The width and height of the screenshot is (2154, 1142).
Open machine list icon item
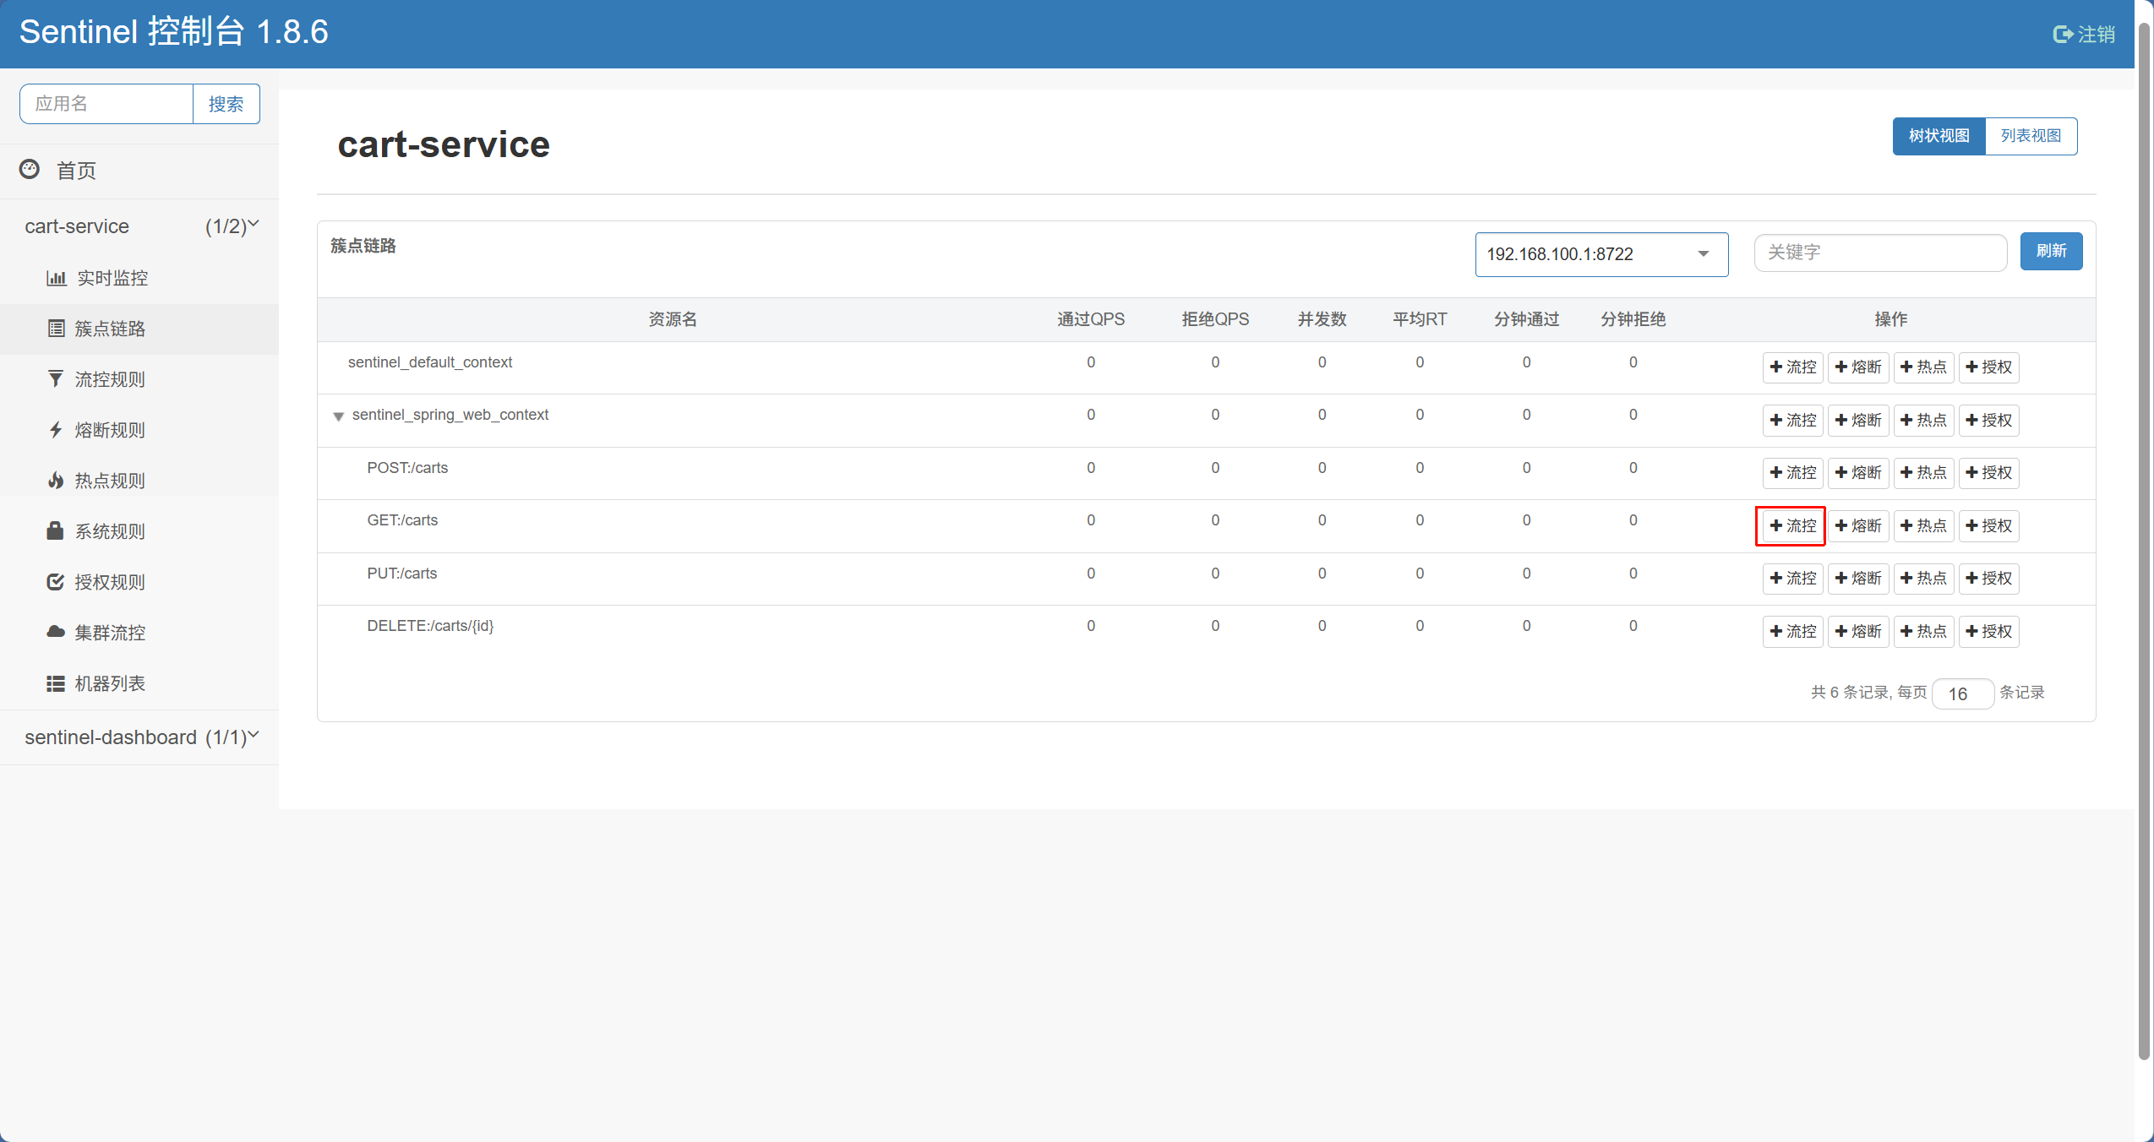coord(56,683)
